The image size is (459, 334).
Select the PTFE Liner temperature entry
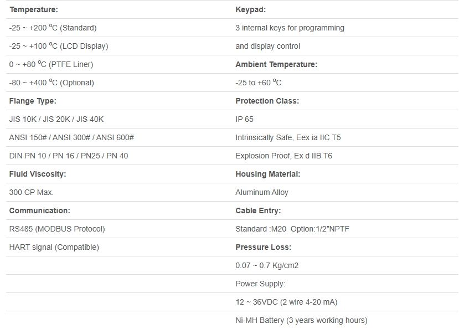51,64
